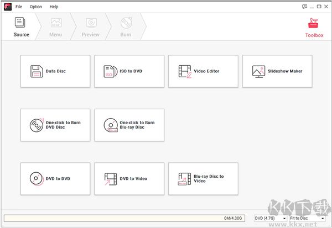332x228 pixels.
Task: Click the Video Editor label text
Action: click(206, 71)
